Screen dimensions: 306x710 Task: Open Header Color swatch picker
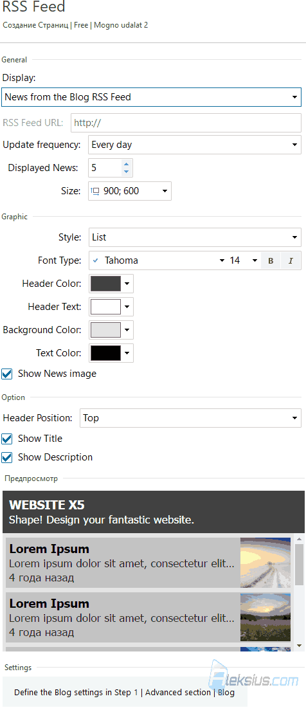(111, 284)
